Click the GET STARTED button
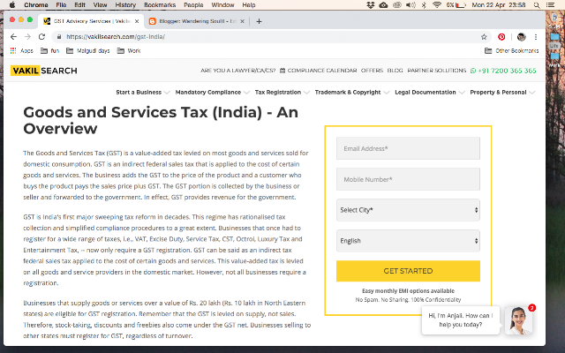This screenshot has height=353, width=565. 408,271
